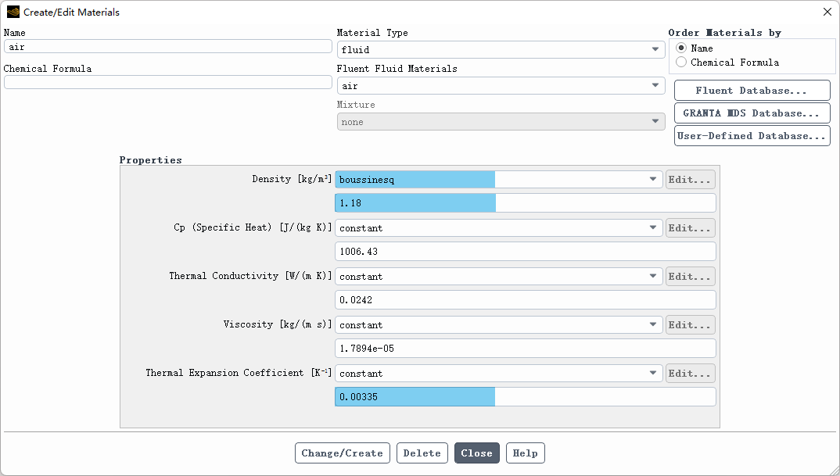Expand the Cp Specific Heat dropdown
Viewport: 840px width, 476px height.
tap(498, 228)
